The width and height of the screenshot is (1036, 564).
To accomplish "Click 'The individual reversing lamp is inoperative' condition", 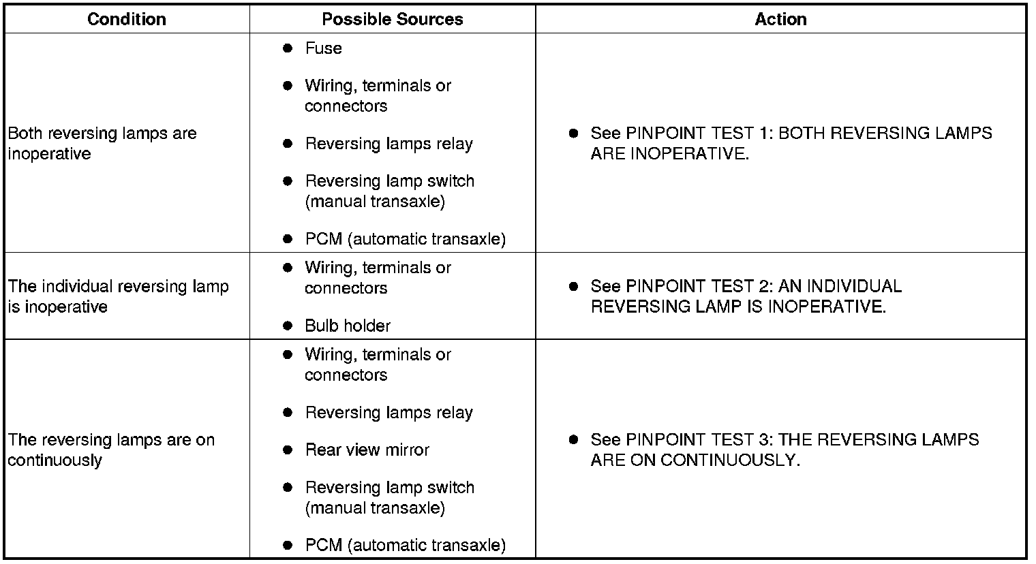I will pyautogui.click(x=118, y=296).
